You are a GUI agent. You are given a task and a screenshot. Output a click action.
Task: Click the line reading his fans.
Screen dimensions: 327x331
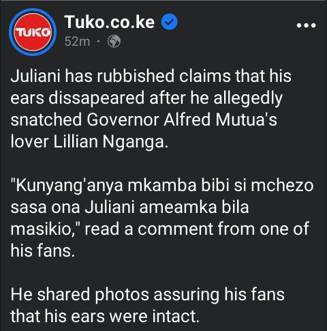point(43,251)
